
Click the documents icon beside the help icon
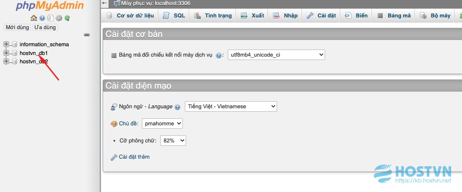tap(50, 18)
